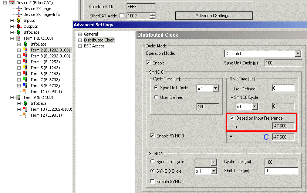Click the blue Term 8 (EL4732) icon
Image resolution: width=307 pixels, height=193 pixels.
[x=25, y=85]
